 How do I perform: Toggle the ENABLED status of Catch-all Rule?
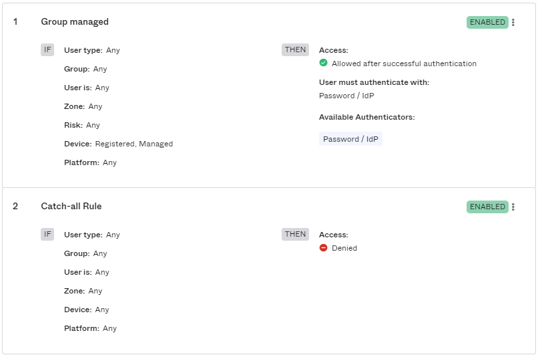click(487, 207)
